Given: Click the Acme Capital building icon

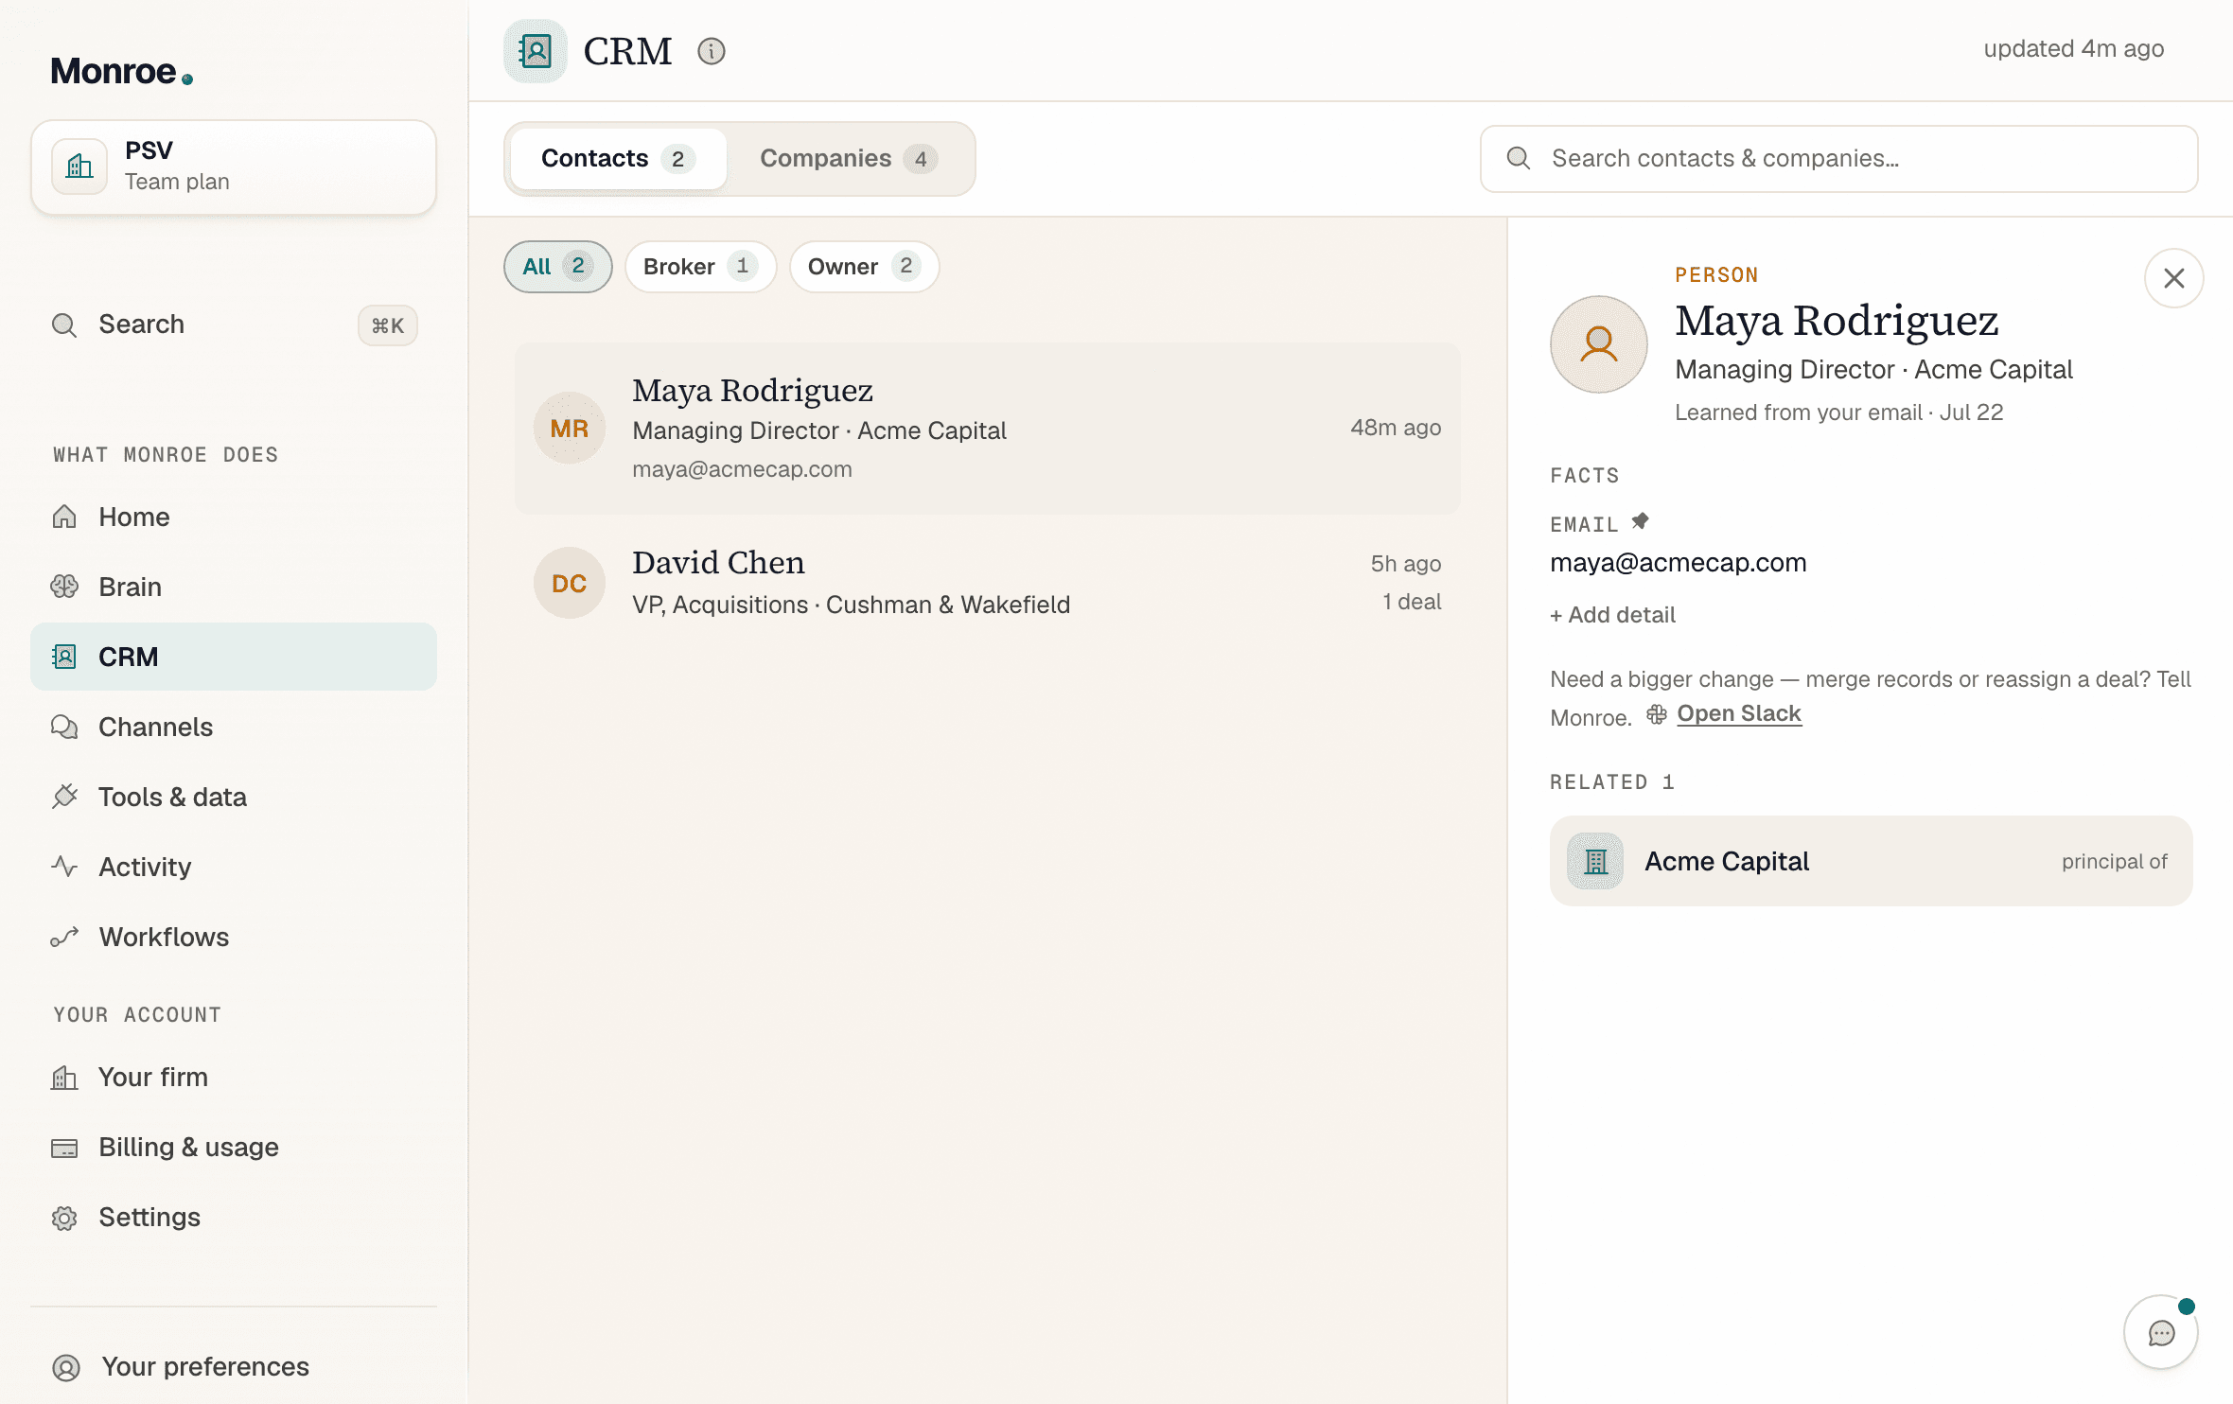Looking at the screenshot, I should coord(1595,861).
